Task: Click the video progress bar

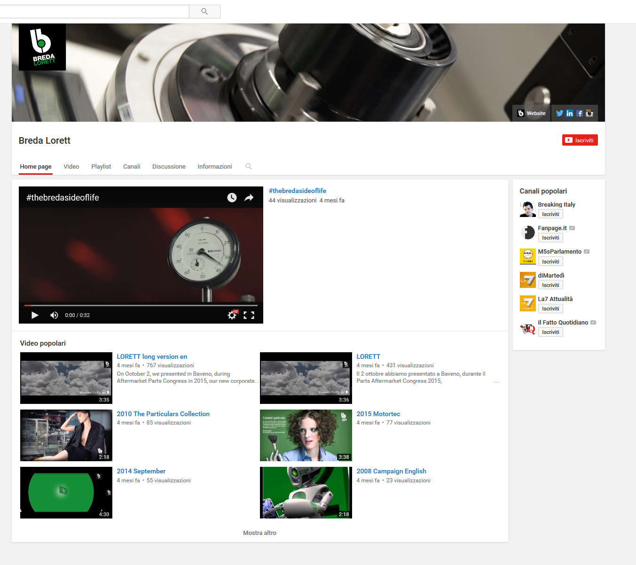Action: [141, 305]
